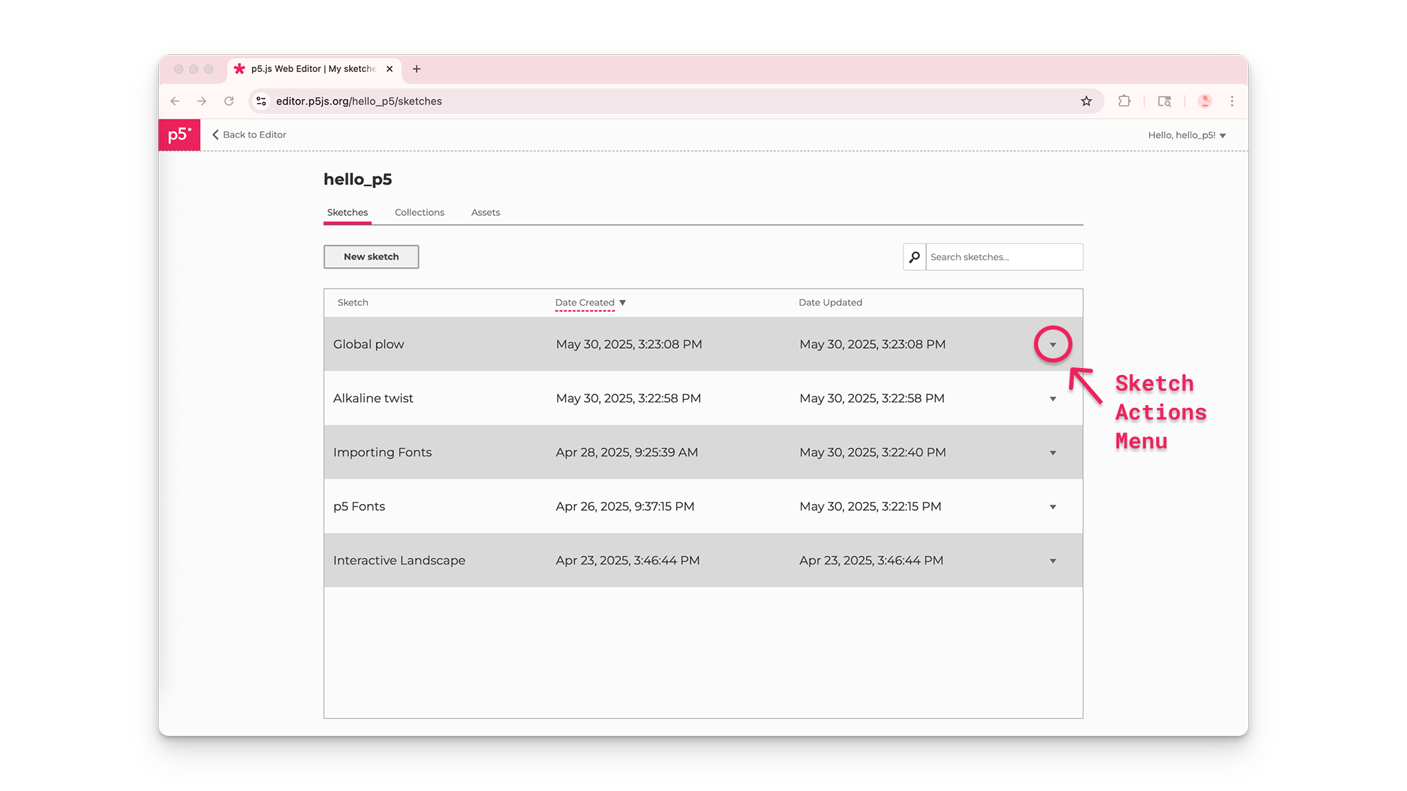
Task: Click created date Apr 28, 2025, 9:25:39 AM
Action: click(627, 452)
